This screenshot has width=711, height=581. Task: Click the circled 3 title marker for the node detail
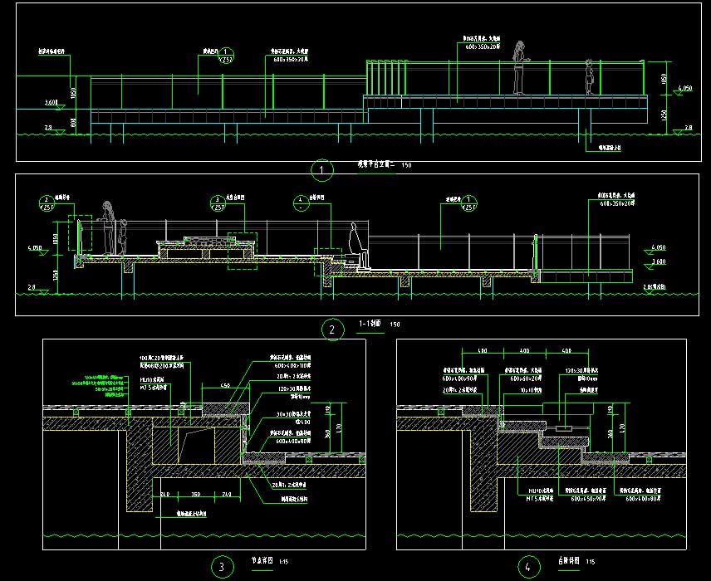click(x=223, y=567)
